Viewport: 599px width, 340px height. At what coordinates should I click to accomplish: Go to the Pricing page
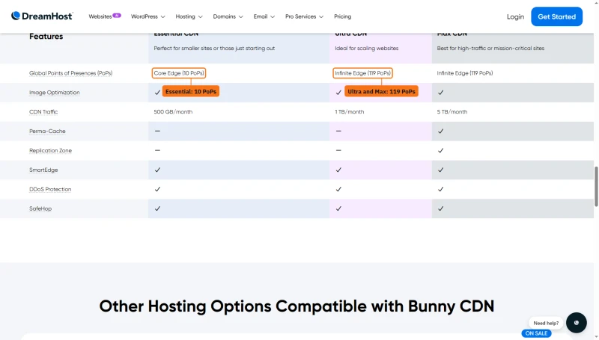pyautogui.click(x=342, y=16)
